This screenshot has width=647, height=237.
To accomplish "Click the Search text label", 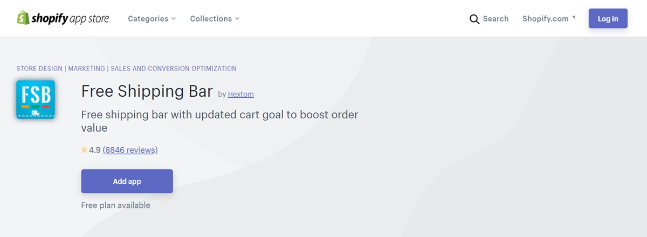I will (495, 19).
